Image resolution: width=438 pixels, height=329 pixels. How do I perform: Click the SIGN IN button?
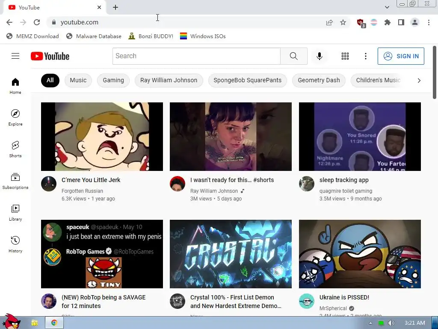coord(401,56)
